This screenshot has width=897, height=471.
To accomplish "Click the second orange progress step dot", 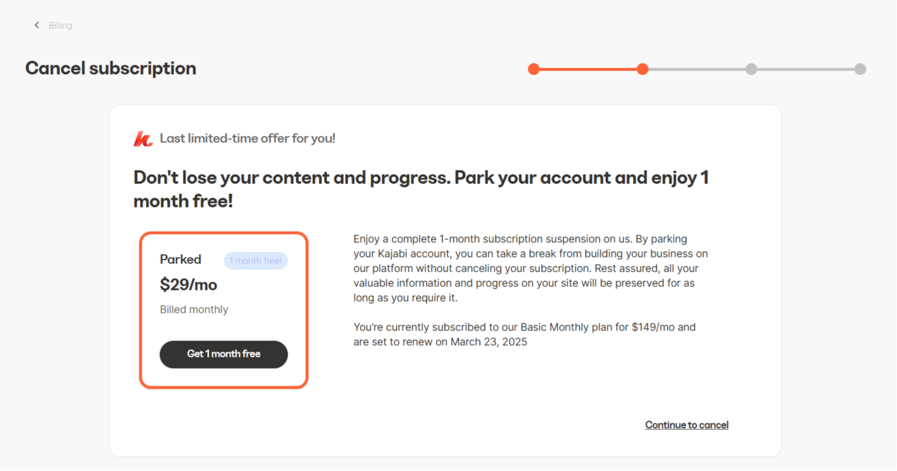I will pyautogui.click(x=642, y=69).
